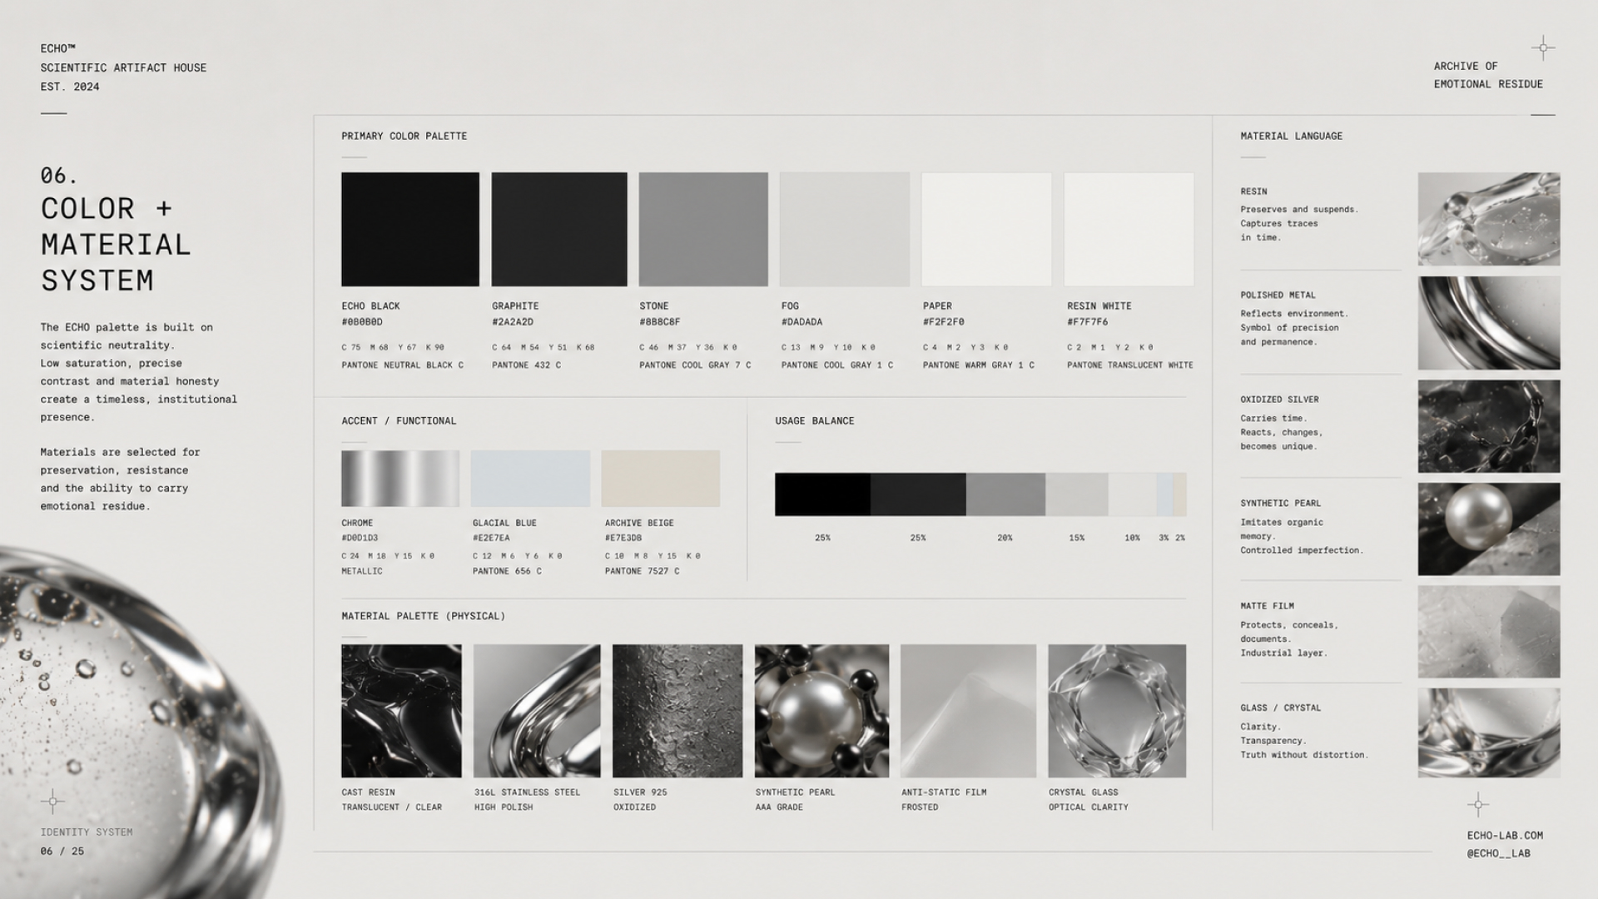
Task: Open the Polished Metal image in Material Language
Action: [x=1489, y=323]
